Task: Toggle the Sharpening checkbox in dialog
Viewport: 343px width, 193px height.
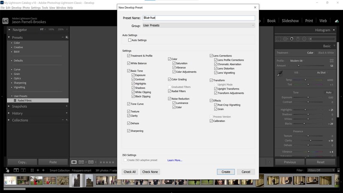Action: tap(129, 131)
